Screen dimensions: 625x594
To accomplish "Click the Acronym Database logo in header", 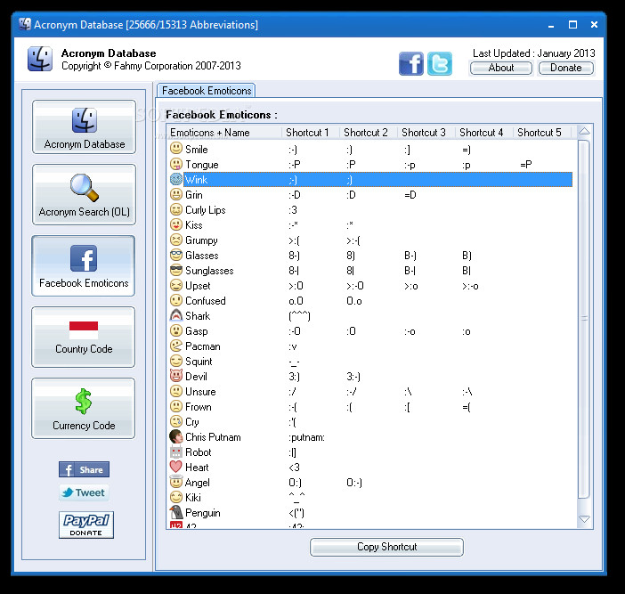I will click(x=40, y=59).
